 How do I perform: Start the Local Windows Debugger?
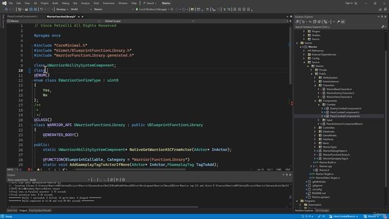[152, 10]
